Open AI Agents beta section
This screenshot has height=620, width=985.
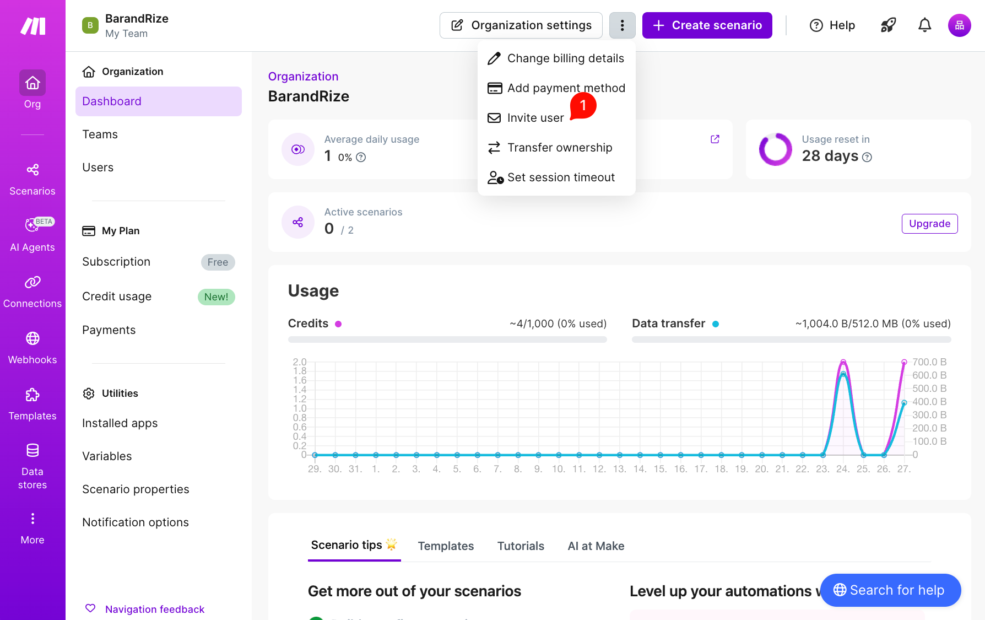point(33,235)
